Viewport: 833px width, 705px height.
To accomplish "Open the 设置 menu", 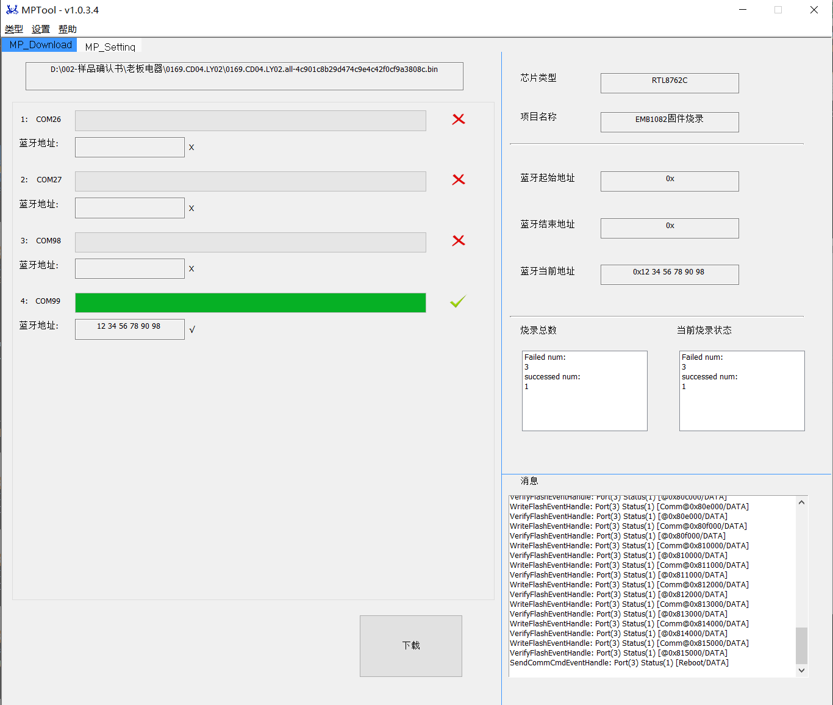I will click(41, 29).
